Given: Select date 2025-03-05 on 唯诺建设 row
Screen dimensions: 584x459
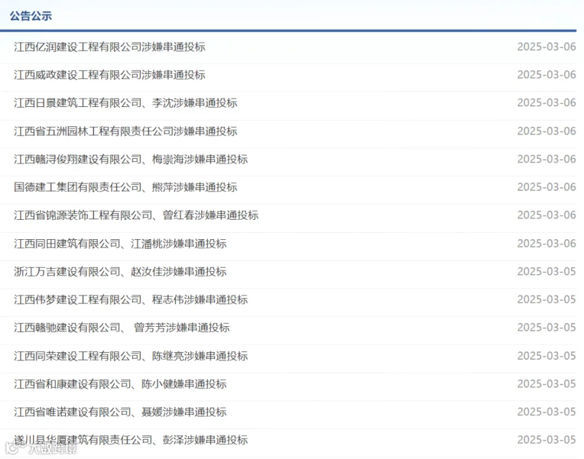Looking at the screenshot, I should (x=546, y=412).
